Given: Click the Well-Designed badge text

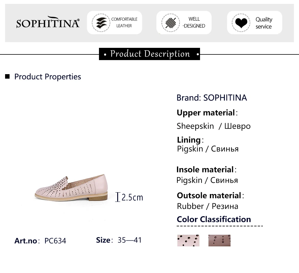Looking at the screenshot, I should point(194,22).
